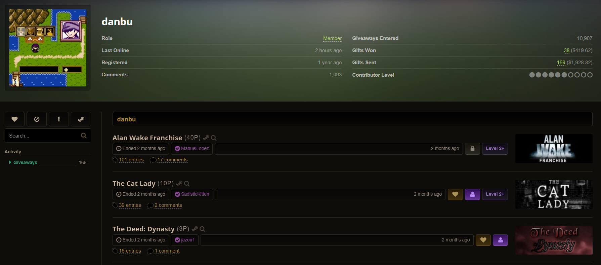This screenshot has height=265, width=601.
Task: Open Steam store icon next to The Cat Lady
Action: click(179, 183)
